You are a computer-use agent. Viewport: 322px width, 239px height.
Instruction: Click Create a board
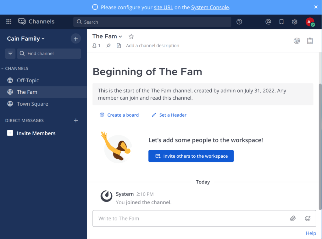click(119, 115)
